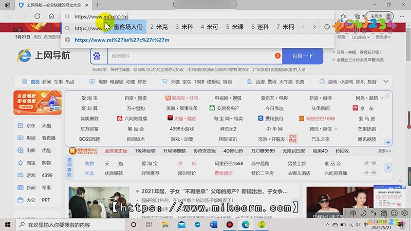Open a new tab with plus button
Image resolution: width=411 pixels, height=231 pixels.
(x=98, y=5)
